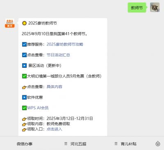Click blue check icon beside 推荐服务
Viewport: 164px width, 150px height.
(x=24, y=44)
